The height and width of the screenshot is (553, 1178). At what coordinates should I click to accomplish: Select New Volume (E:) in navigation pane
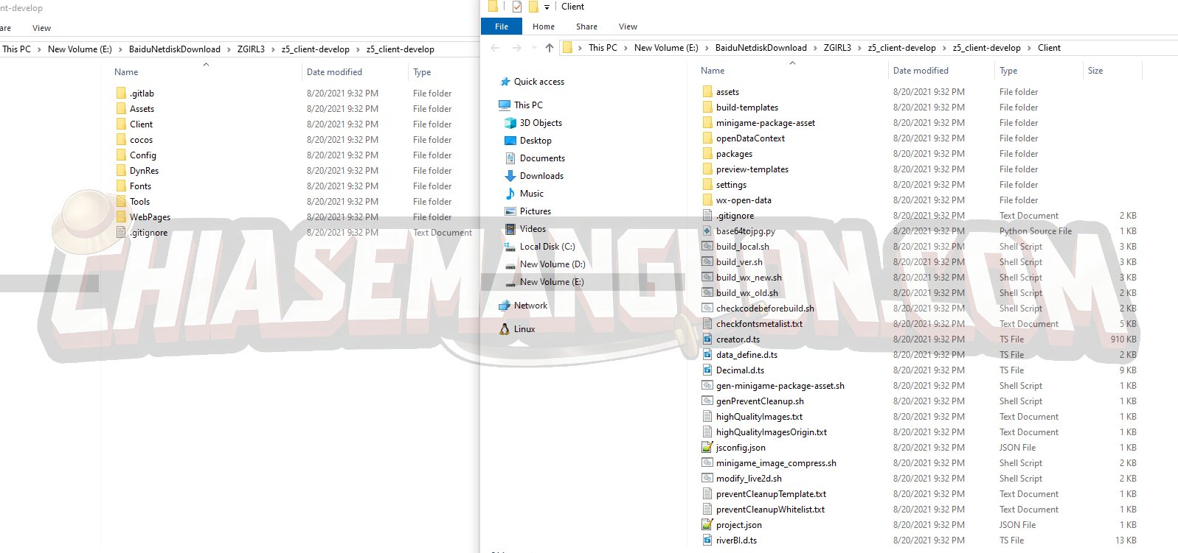551,282
